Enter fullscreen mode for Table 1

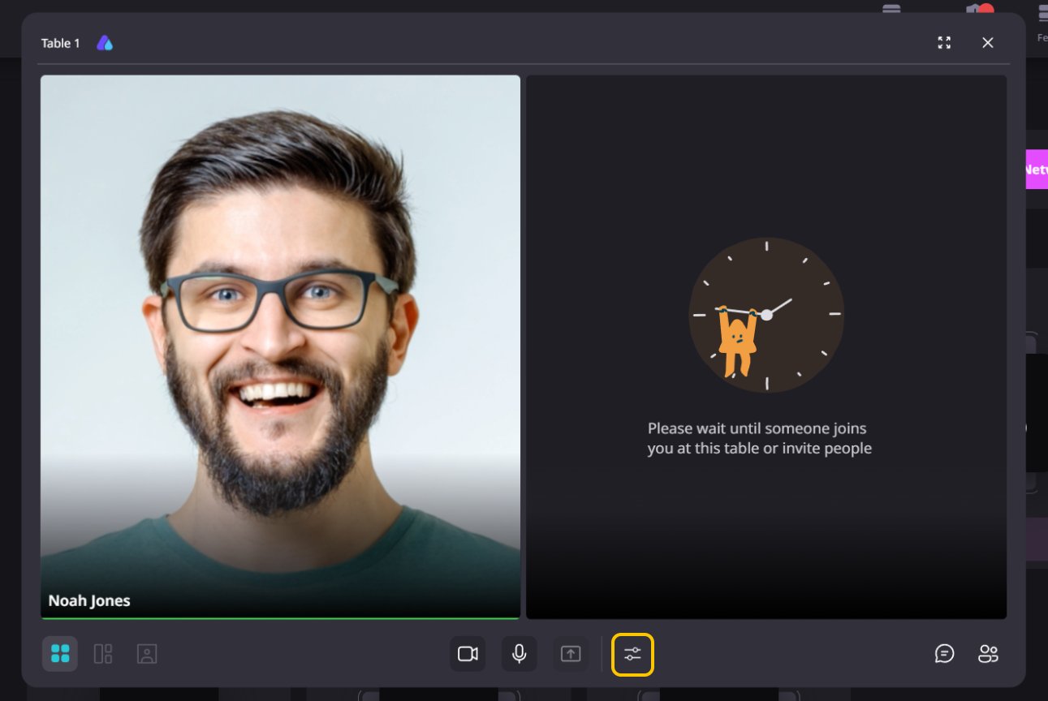click(x=944, y=43)
